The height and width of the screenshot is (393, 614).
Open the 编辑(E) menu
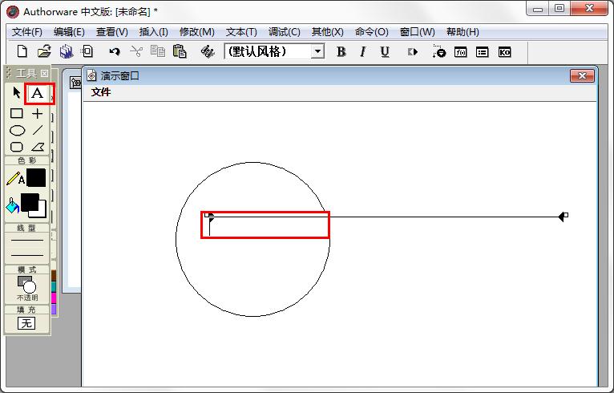[x=69, y=32]
